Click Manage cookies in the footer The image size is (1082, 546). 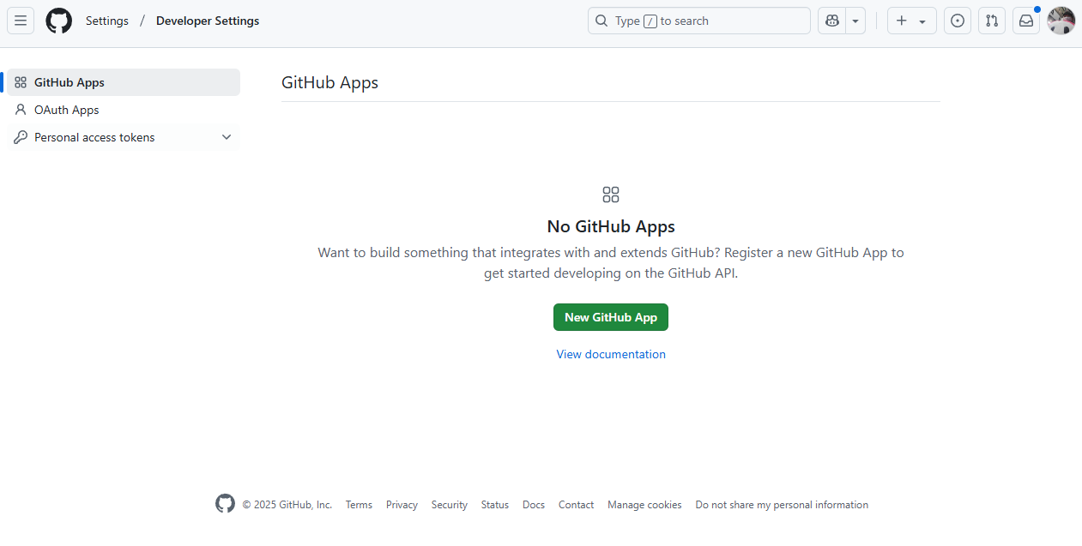[644, 505]
